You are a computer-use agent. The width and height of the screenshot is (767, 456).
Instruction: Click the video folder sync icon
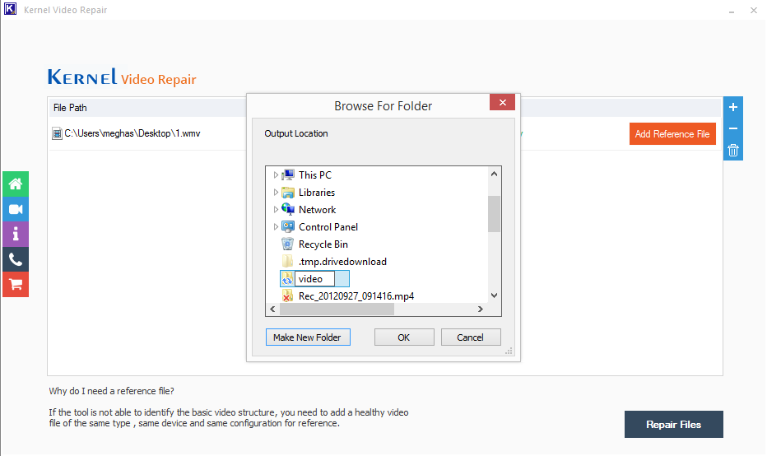tap(287, 279)
